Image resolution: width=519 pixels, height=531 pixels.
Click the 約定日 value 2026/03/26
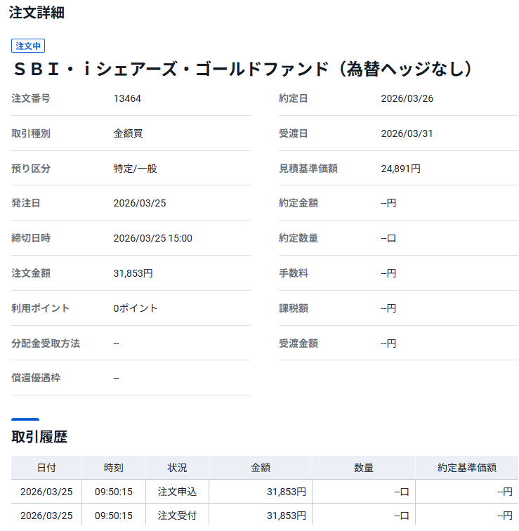[407, 98]
